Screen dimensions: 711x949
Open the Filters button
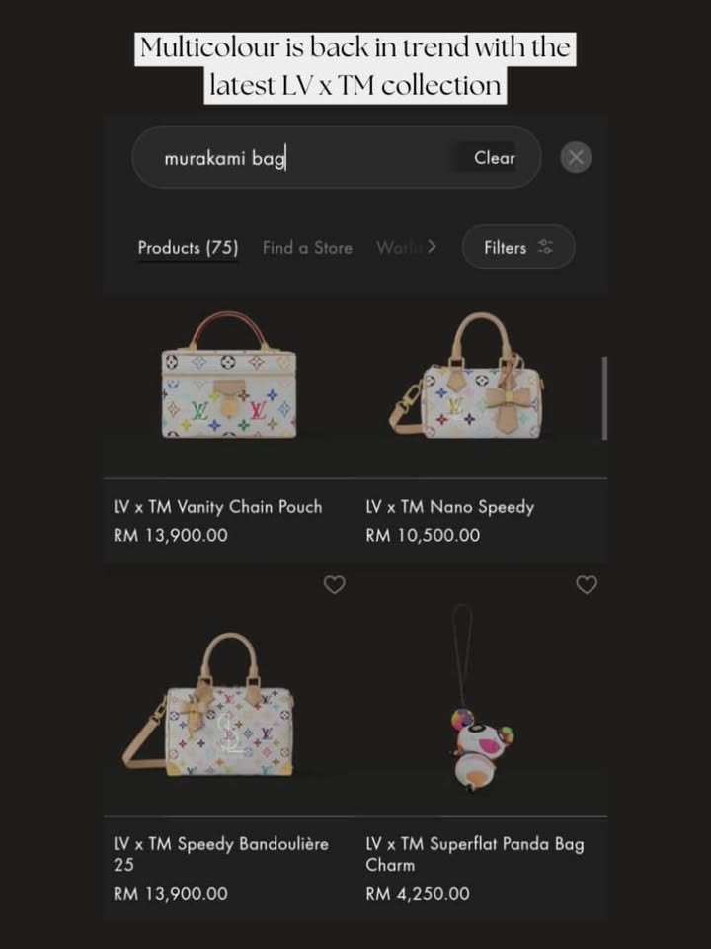pyautogui.click(x=518, y=247)
